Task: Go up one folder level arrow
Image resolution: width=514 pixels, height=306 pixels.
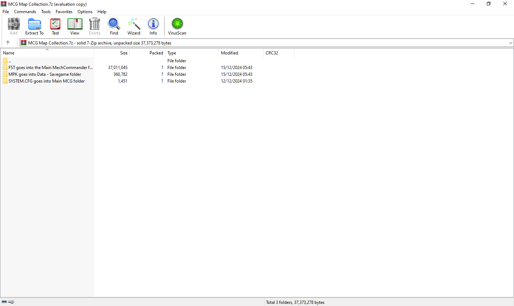Action: 8,43
